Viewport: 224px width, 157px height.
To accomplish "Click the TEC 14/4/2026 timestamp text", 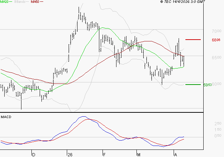I will pos(183,2).
